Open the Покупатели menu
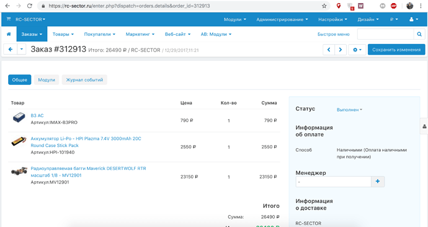 100,34
